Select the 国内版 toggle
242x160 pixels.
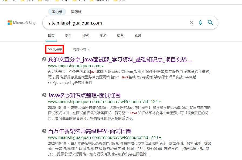tap(57, 12)
